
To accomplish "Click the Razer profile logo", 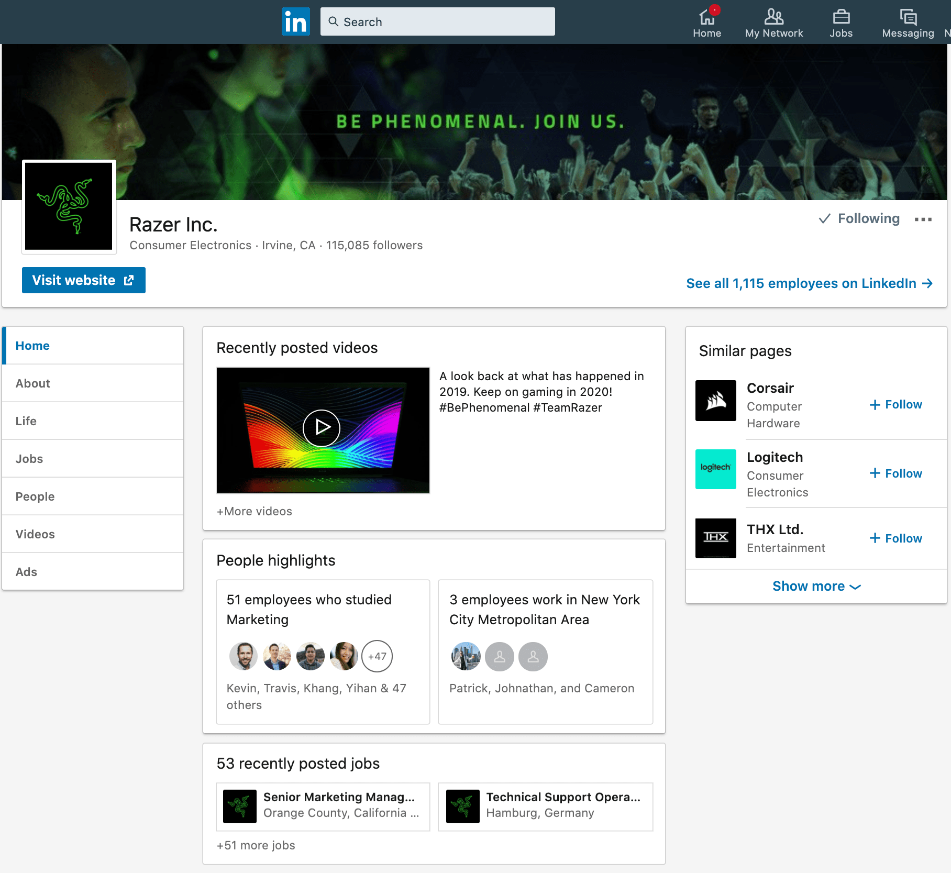I will 69,206.
